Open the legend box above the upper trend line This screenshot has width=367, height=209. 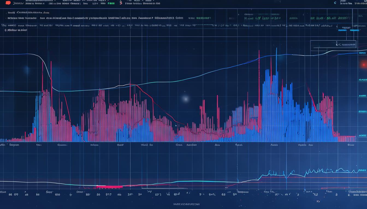coord(333,44)
